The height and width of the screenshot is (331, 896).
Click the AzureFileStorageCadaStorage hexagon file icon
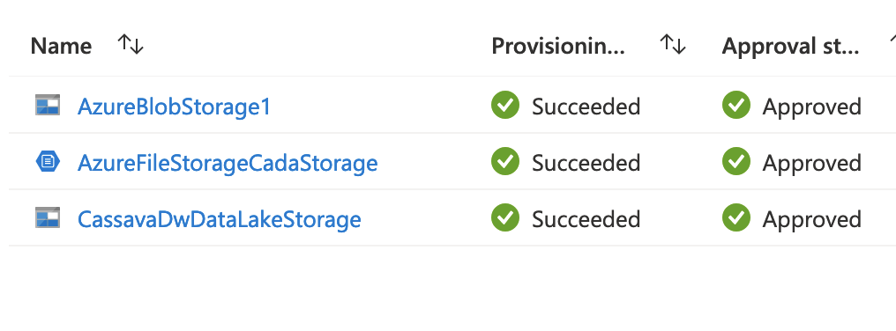[x=48, y=162]
